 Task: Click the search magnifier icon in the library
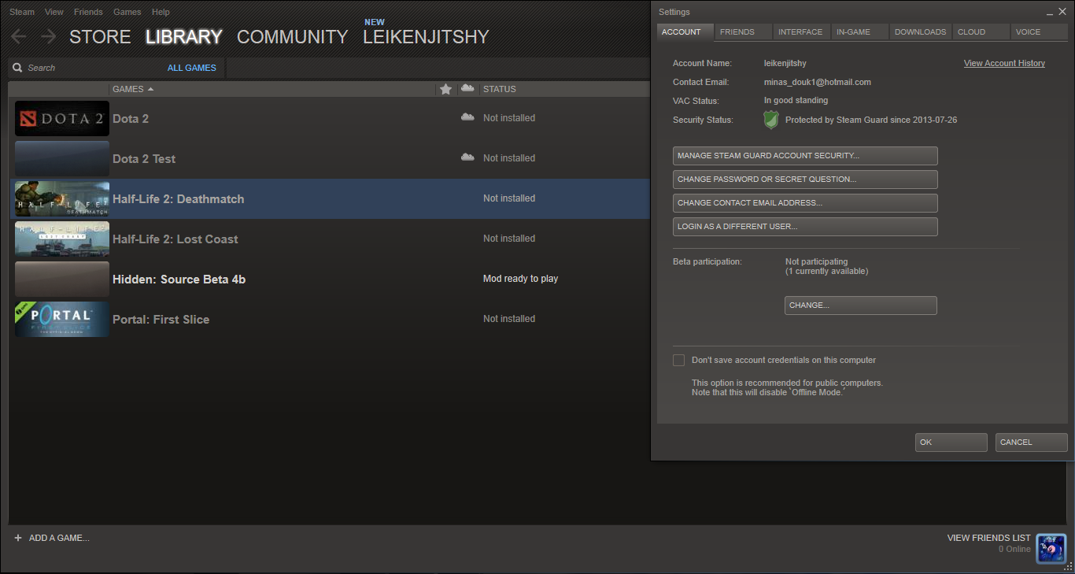tap(17, 68)
